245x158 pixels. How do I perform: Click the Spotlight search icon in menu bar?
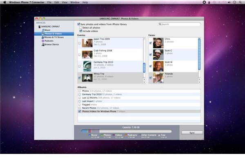pyautogui.click(x=240, y=2)
